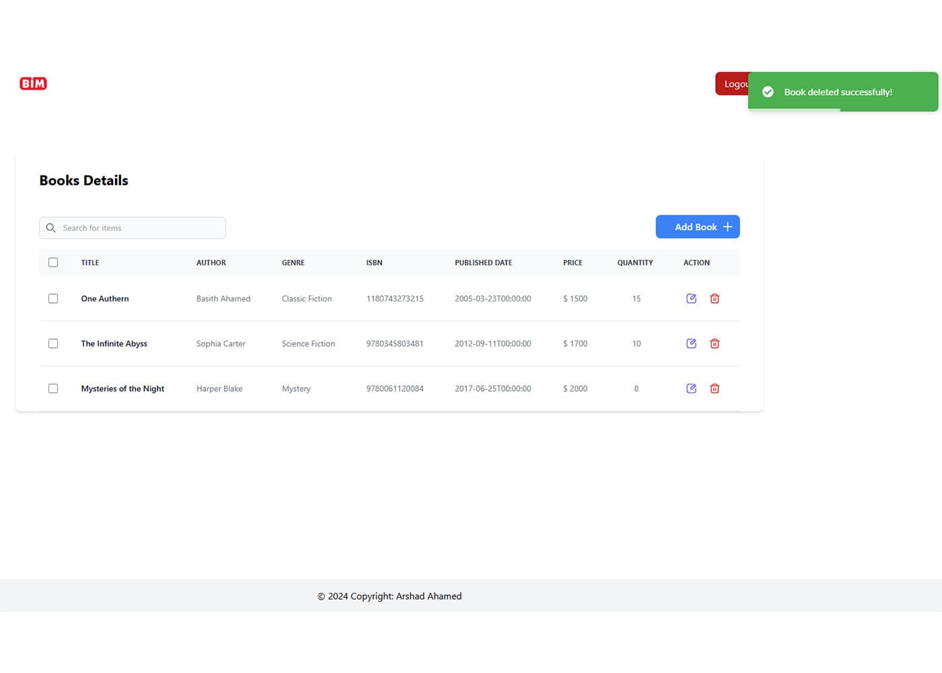Click the plus icon on Add Book
Viewport: 942px width, 673px height.
pyautogui.click(x=727, y=227)
